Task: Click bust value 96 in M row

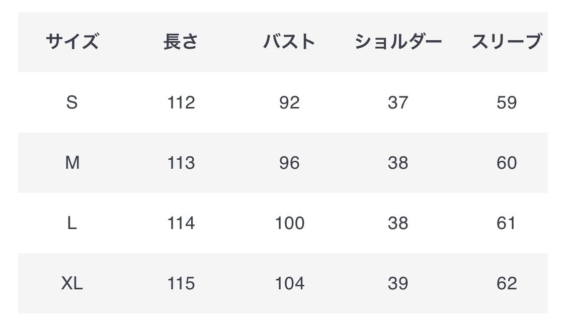Action: point(289,163)
